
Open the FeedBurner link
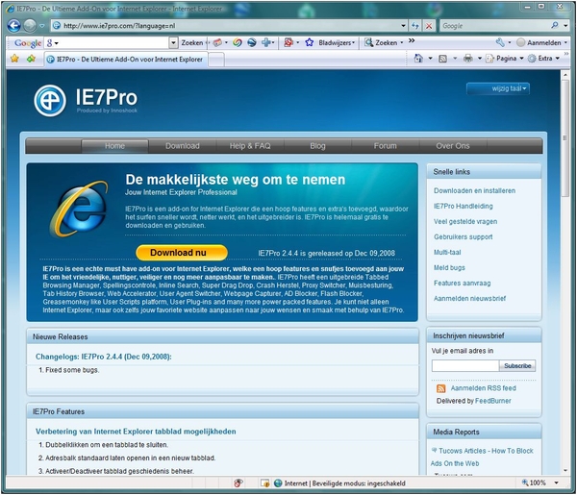(492, 401)
